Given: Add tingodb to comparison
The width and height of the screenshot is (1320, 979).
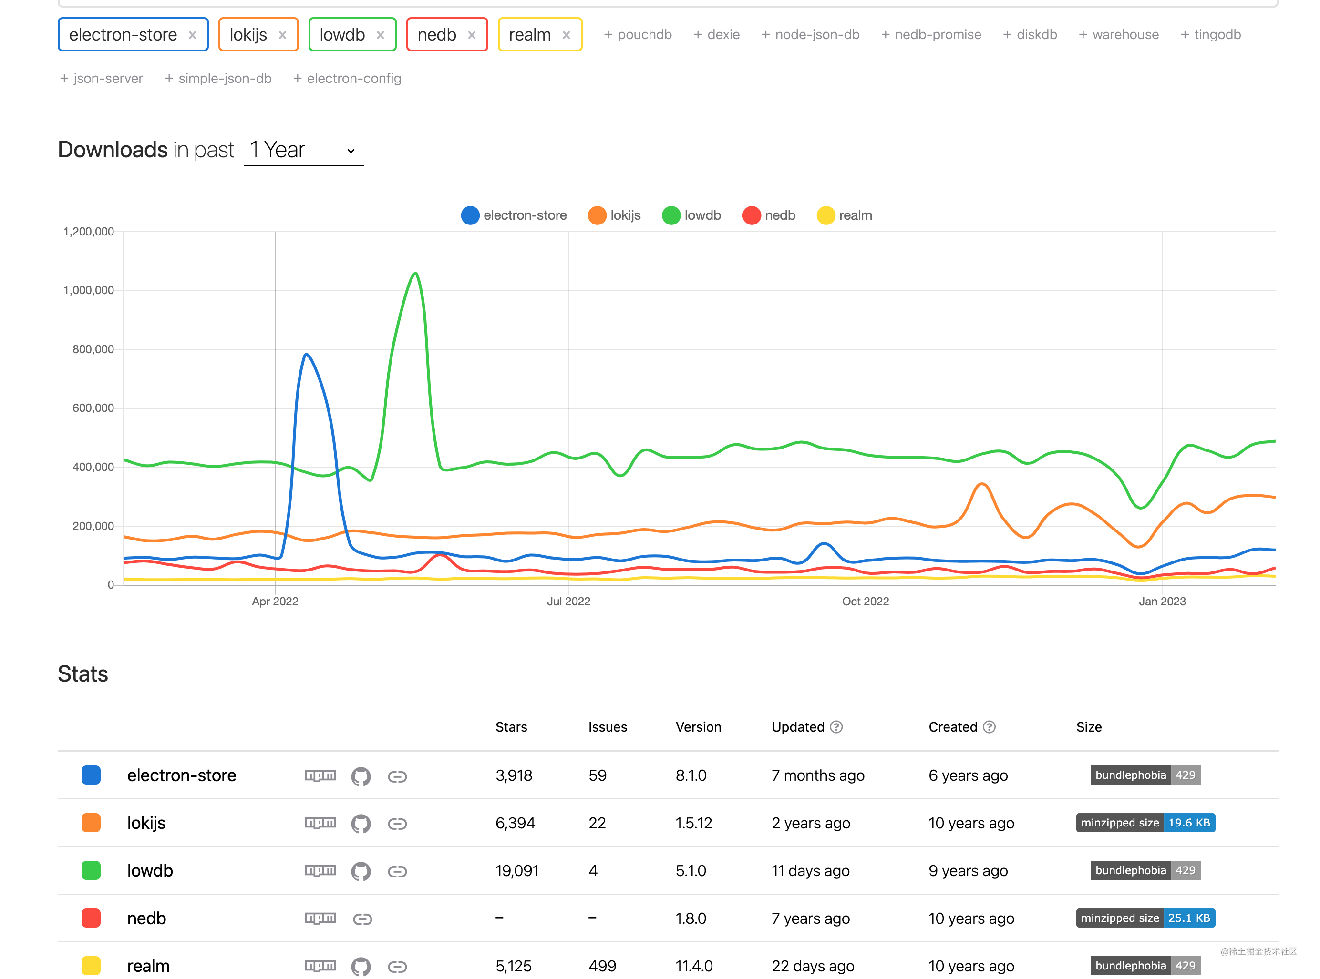Looking at the screenshot, I should [1210, 35].
